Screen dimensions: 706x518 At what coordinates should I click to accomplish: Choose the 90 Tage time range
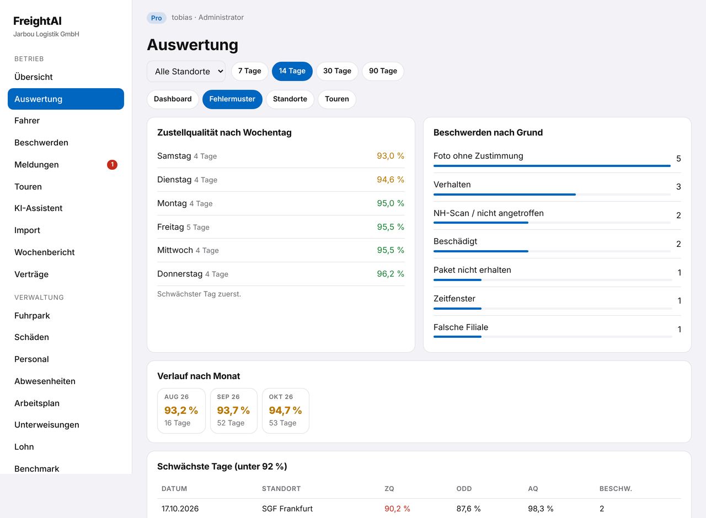coord(383,71)
